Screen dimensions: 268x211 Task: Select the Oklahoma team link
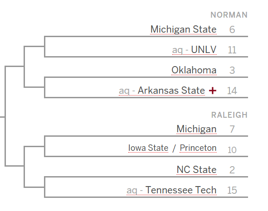coord(194,70)
